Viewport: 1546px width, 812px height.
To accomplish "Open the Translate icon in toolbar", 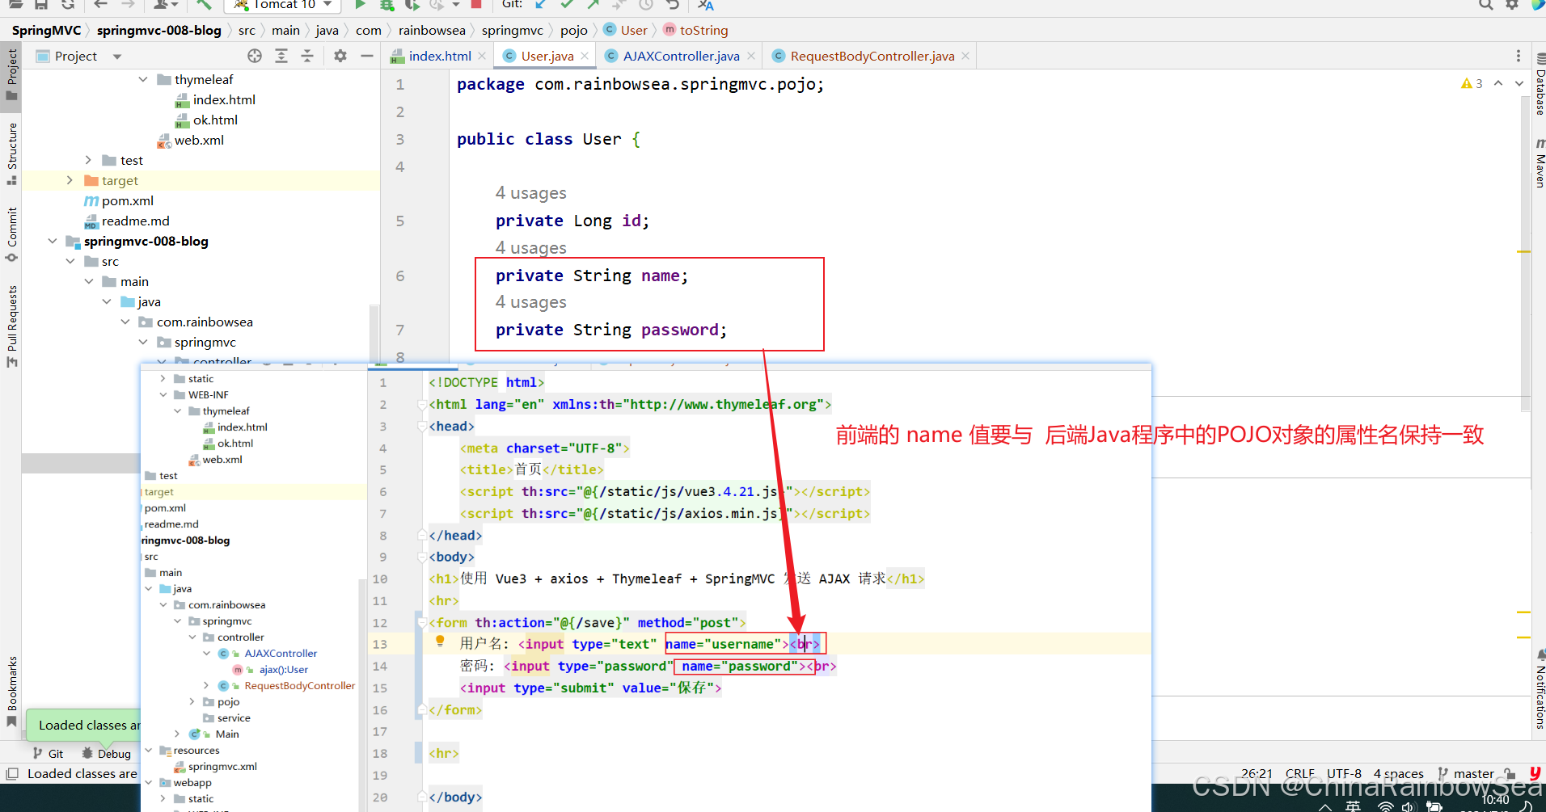I will (706, 5).
